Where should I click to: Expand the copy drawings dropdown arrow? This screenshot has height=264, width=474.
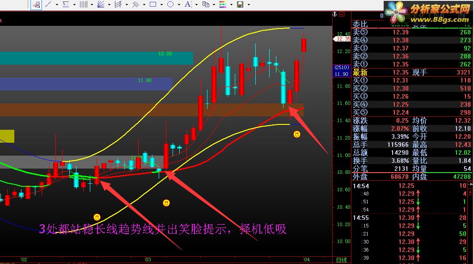coord(214,4)
